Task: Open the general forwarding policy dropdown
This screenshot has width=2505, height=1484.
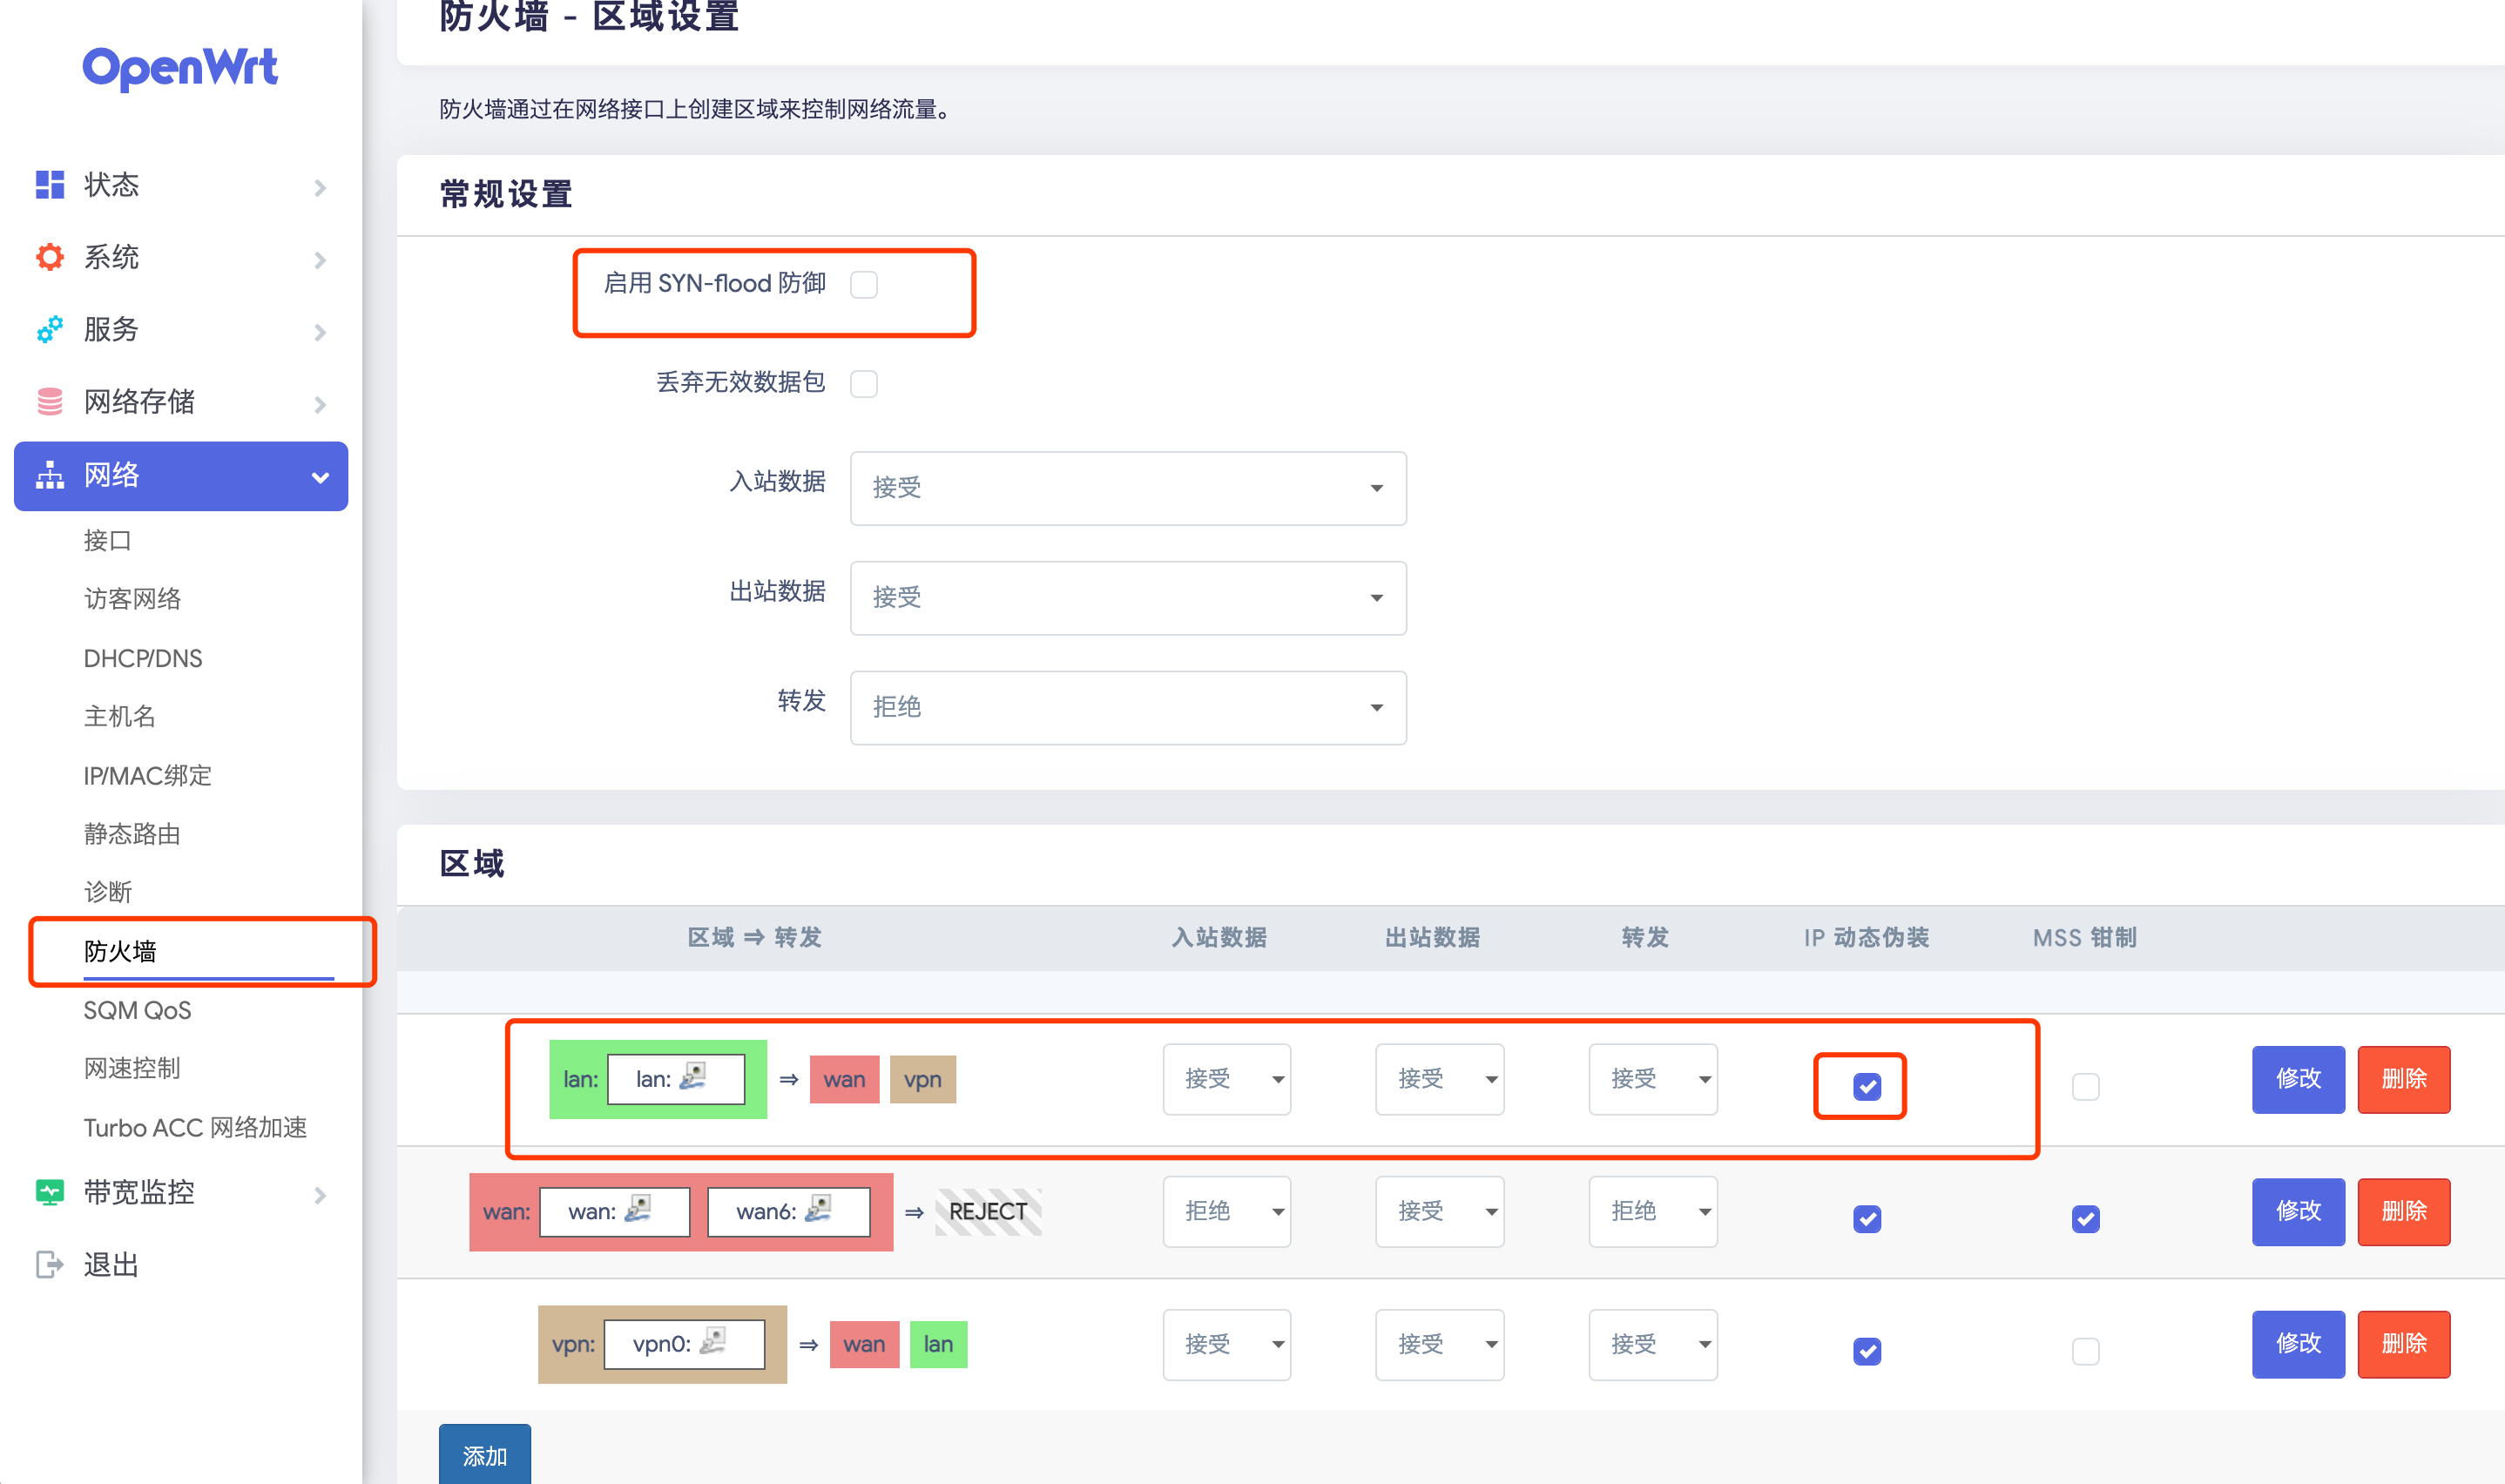Action: point(1127,707)
